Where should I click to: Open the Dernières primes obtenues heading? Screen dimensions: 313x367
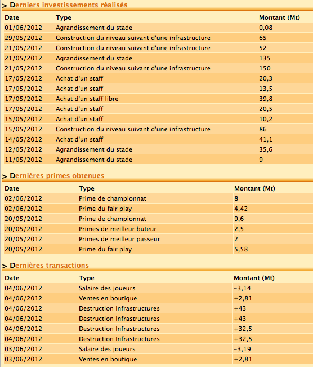tap(57, 176)
